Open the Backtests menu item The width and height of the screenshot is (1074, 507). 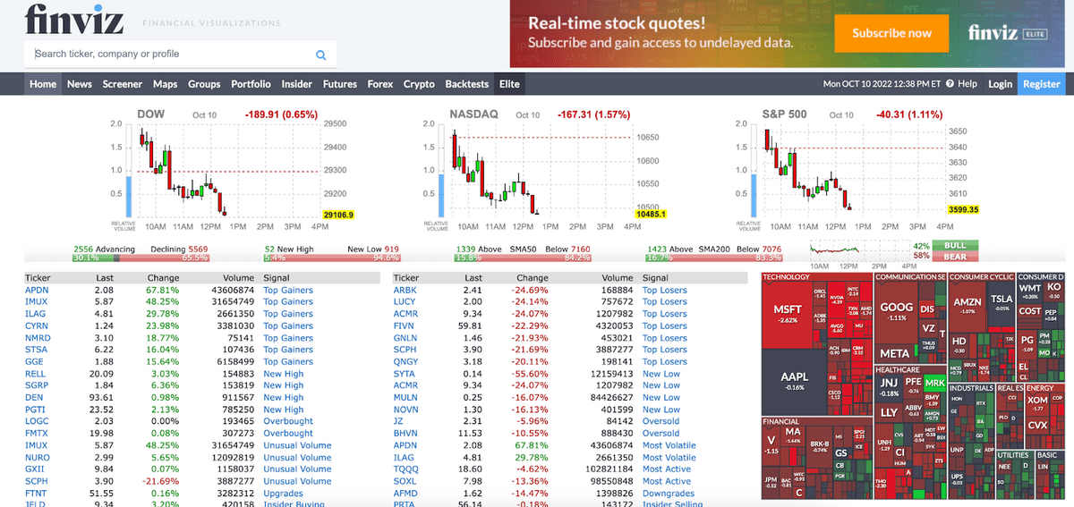click(x=467, y=84)
